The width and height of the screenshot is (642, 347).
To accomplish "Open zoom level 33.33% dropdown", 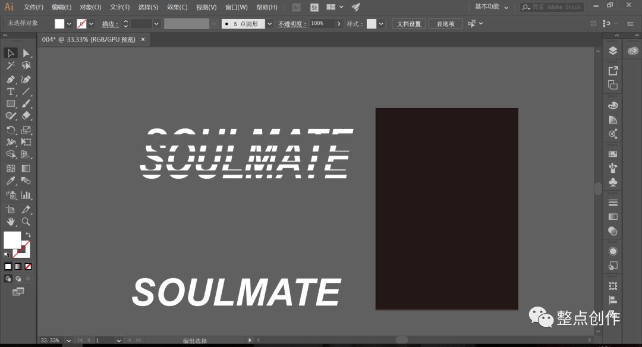I will point(68,340).
